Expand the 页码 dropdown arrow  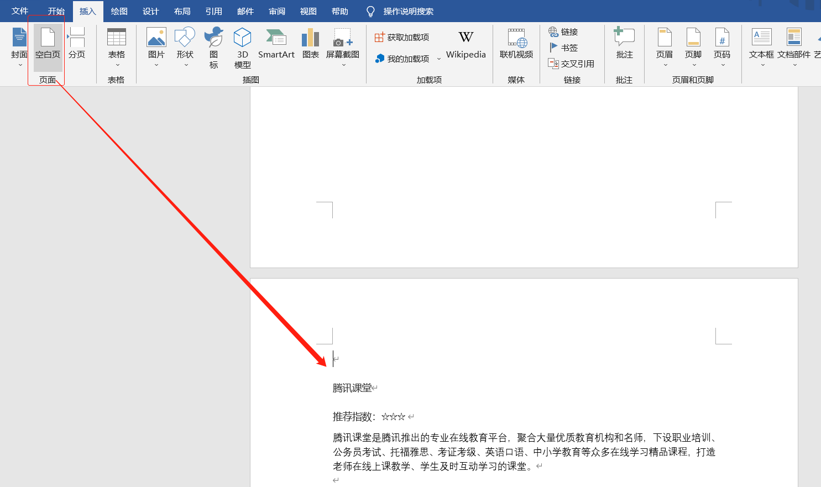(723, 65)
